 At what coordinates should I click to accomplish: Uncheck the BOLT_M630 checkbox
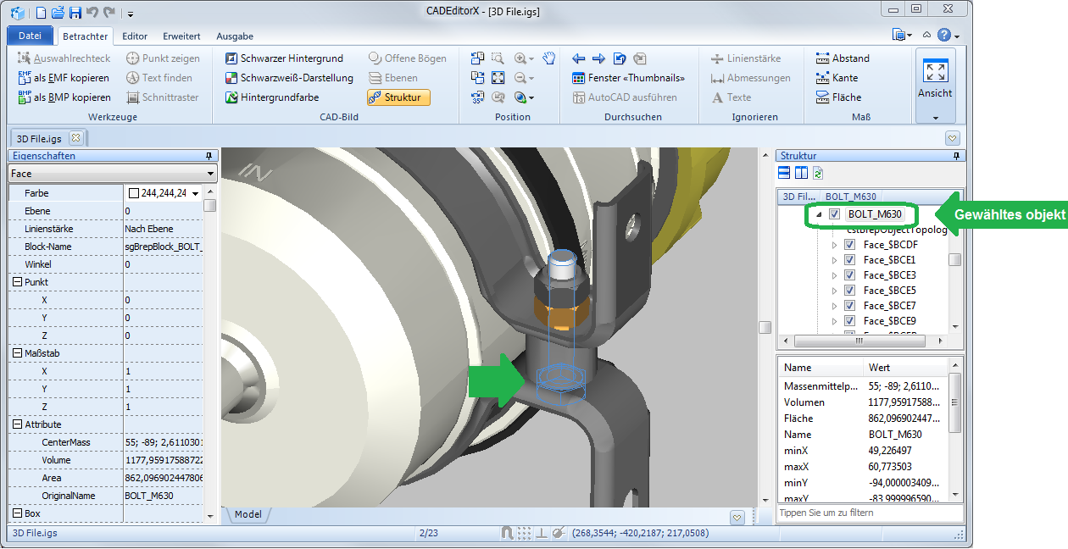click(834, 214)
